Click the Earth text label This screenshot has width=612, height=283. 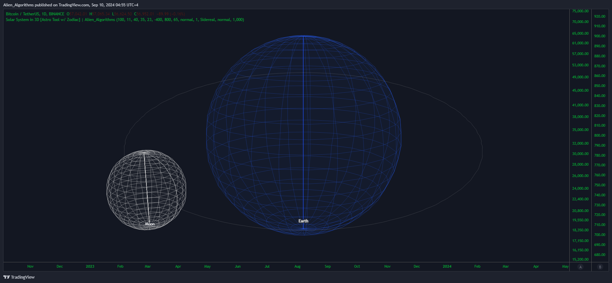coord(303,221)
